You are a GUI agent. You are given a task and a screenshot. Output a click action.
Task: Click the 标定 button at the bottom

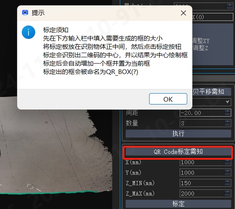coord(178,204)
